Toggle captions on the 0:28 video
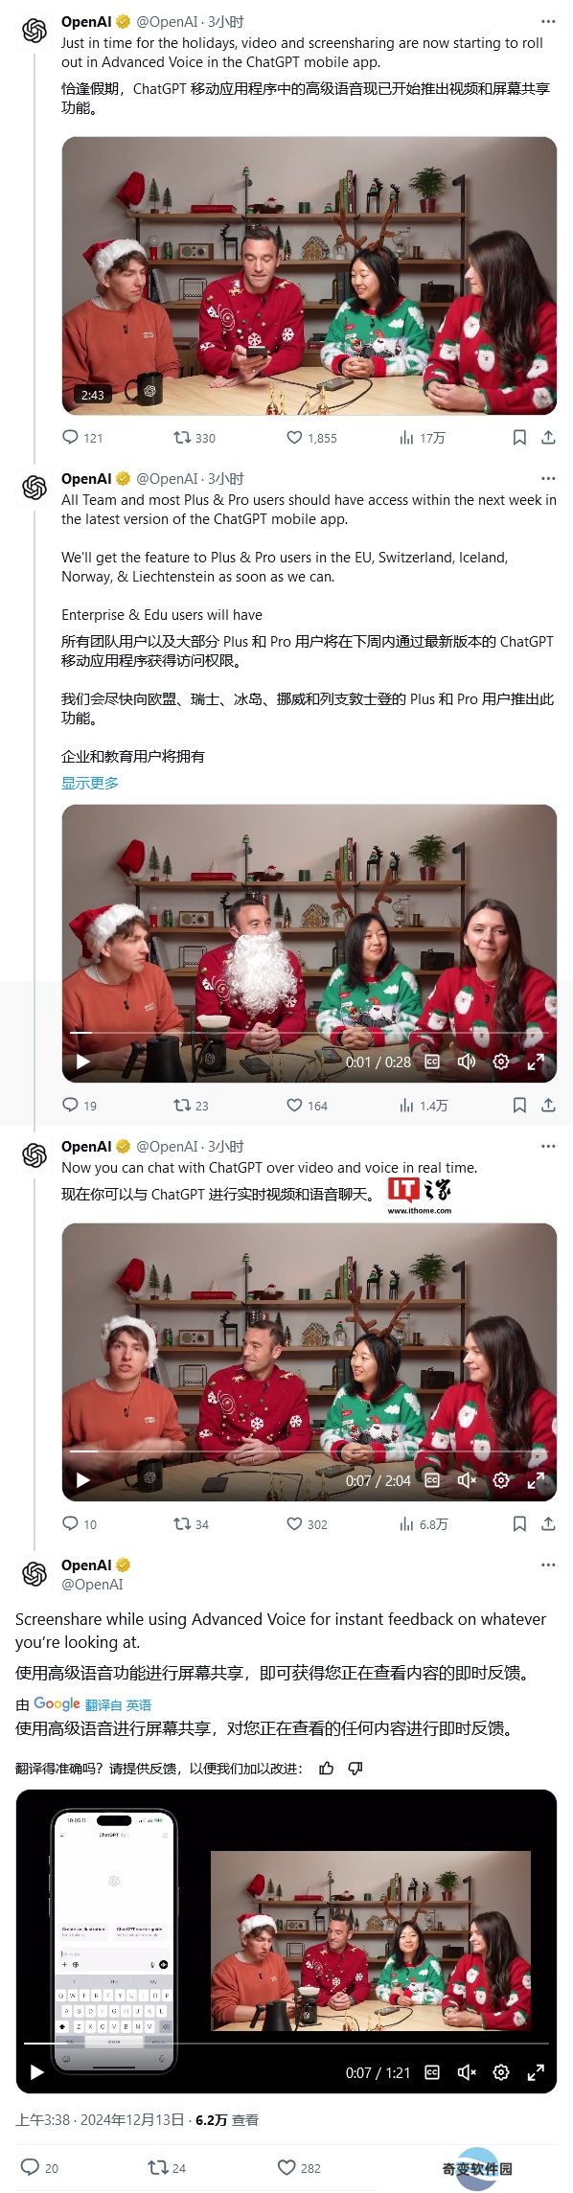This screenshot has height=2193, width=573. click(432, 1062)
